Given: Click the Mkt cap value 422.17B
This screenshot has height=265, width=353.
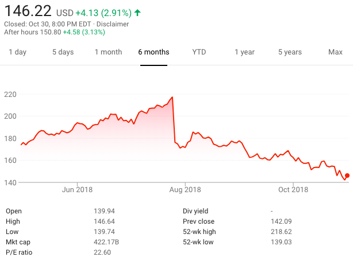Looking at the screenshot, I should click(x=108, y=241).
